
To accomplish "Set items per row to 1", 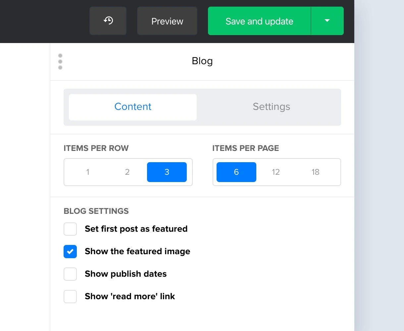I will 88,172.
